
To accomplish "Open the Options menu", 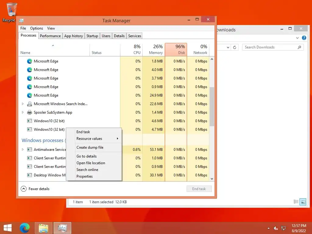I will pyautogui.click(x=37, y=28).
